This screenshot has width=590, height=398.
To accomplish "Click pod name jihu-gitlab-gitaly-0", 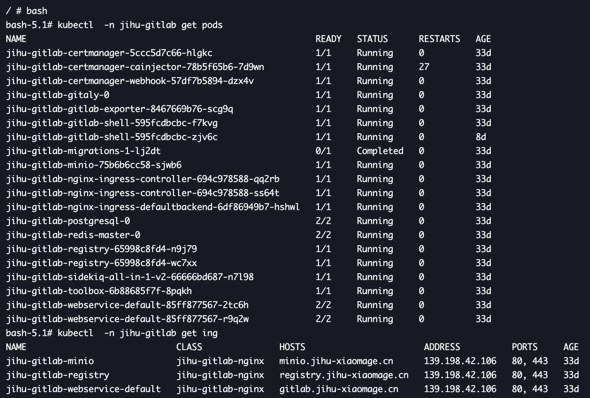I will tap(58, 95).
